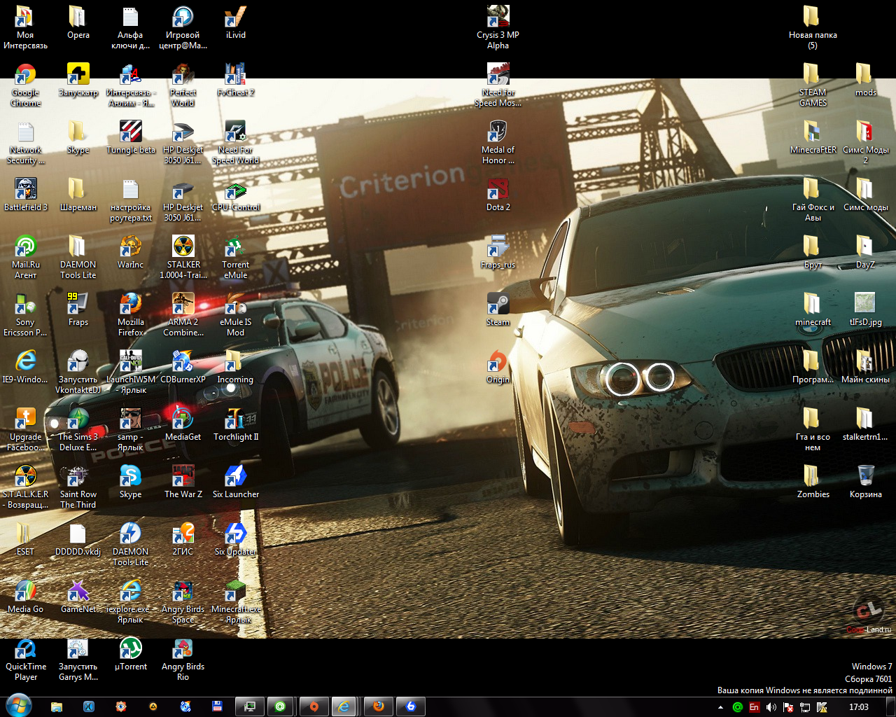The width and height of the screenshot is (896, 717).
Task: Open CPU-Control shortcut
Action: click(x=236, y=189)
